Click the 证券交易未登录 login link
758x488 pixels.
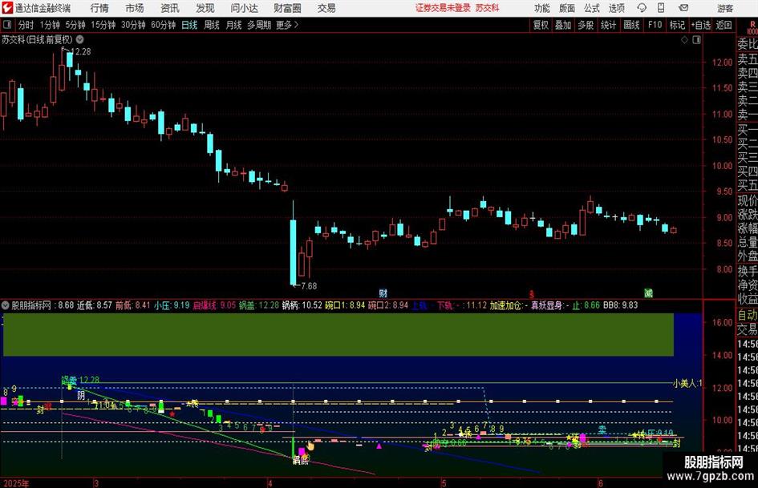[442, 8]
